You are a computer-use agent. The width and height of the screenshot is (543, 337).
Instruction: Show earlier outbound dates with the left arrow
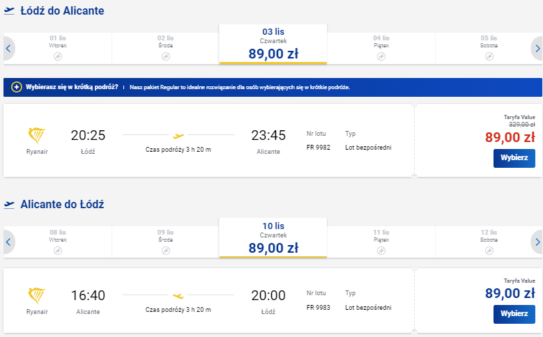pyautogui.click(x=8, y=49)
